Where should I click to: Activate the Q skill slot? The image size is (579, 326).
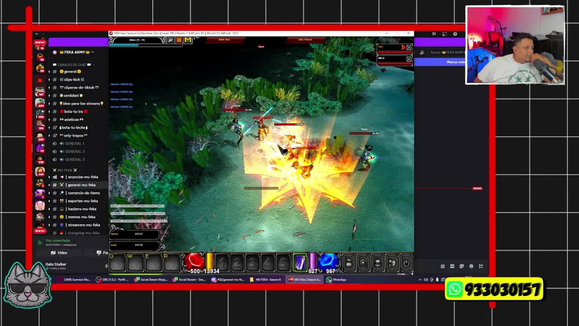click(118, 262)
